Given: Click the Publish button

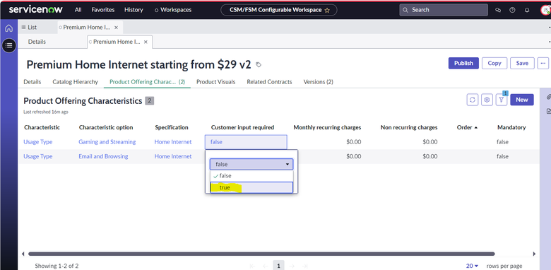Looking at the screenshot, I should [463, 63].
